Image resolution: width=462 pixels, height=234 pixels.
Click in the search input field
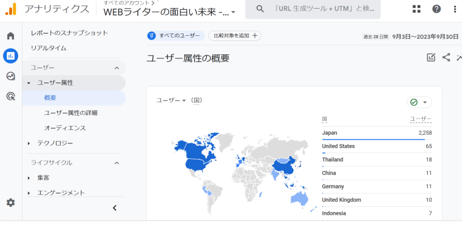tap(324, 9)
